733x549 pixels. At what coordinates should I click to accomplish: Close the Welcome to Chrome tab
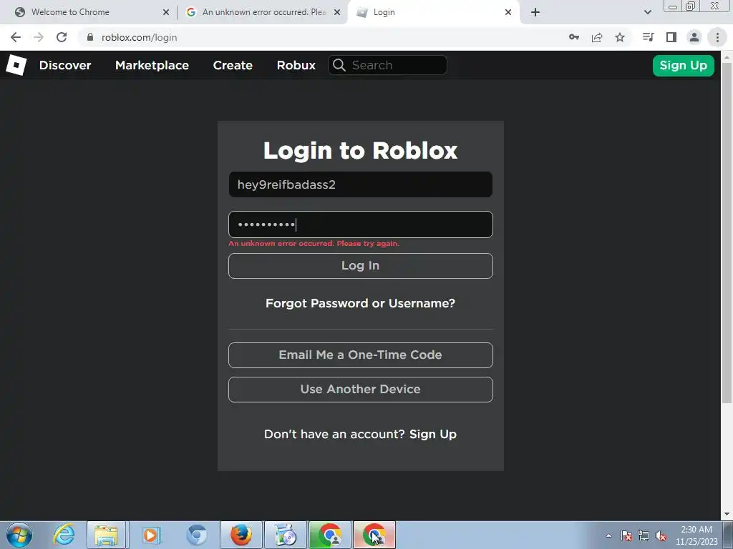coord(166,12)
